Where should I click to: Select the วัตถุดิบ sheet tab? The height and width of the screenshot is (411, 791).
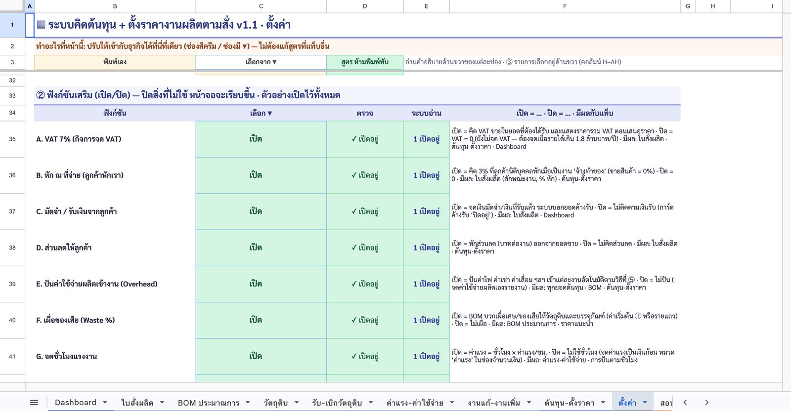[x=275, y=403]
